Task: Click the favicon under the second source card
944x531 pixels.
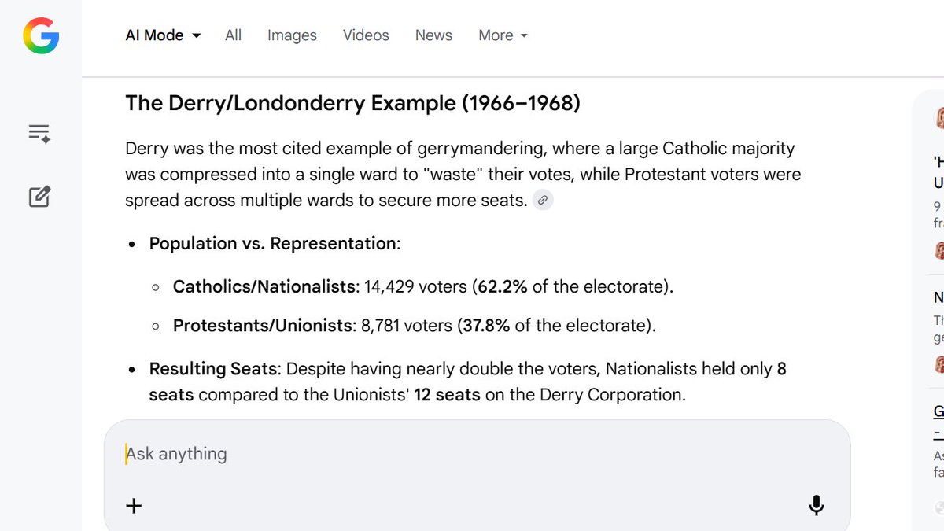Action: click(x=939, y=364)
